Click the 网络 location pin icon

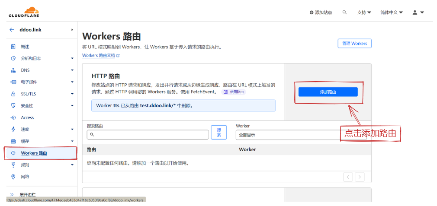(13, 177)
